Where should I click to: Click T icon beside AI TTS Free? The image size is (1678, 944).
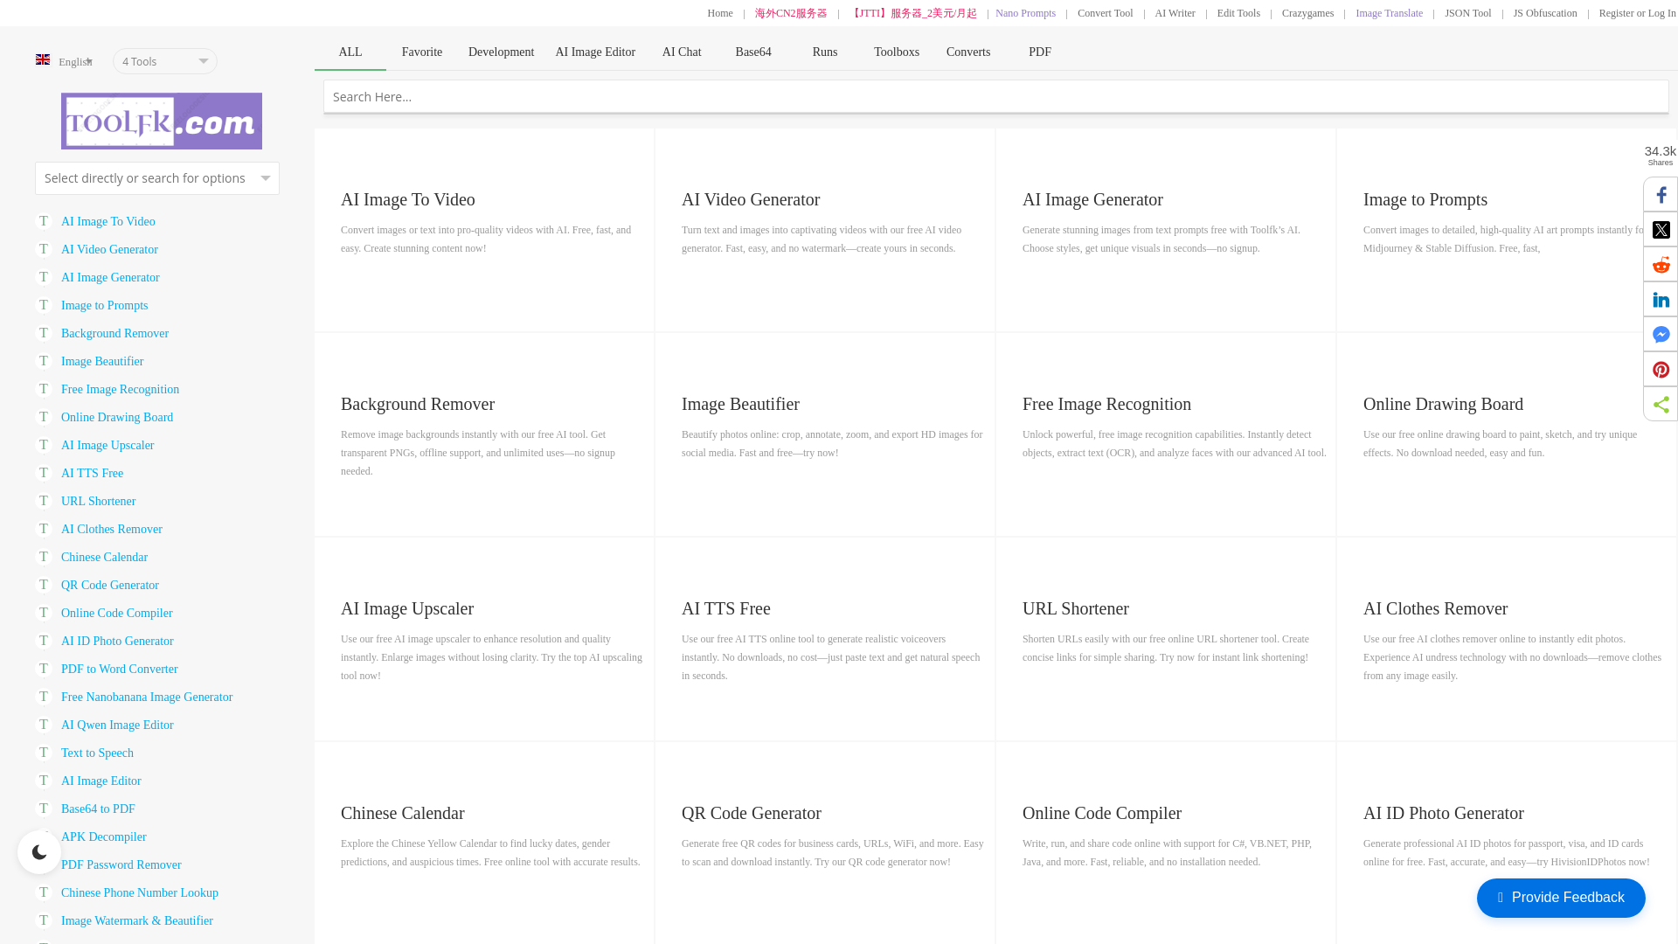tap(44, 473)
